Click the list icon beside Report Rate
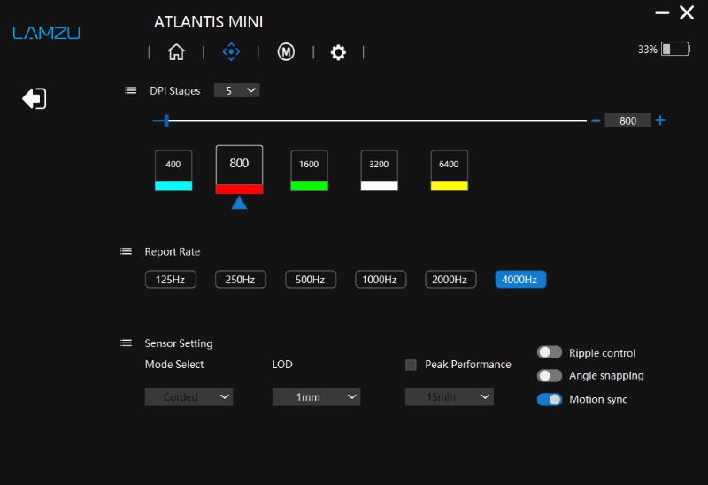The image size is (708, 485). click(x=126, y=251)
